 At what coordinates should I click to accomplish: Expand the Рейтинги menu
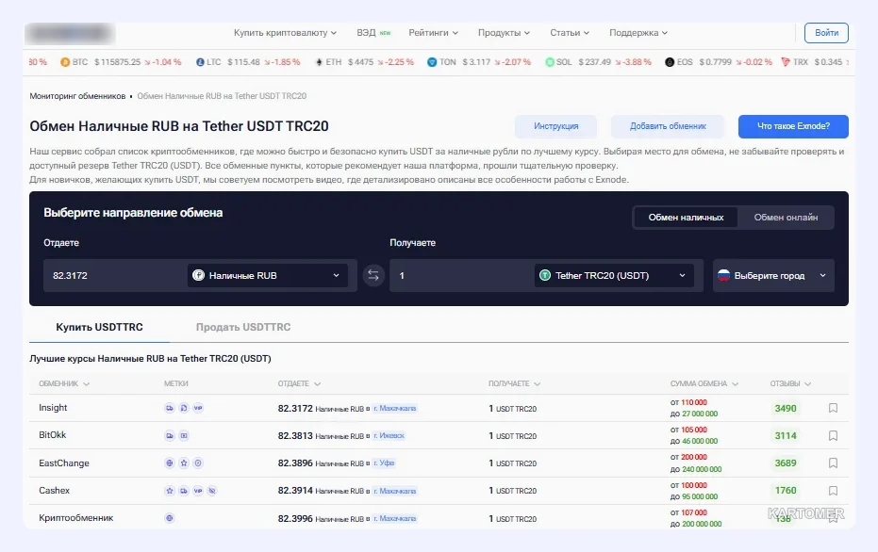434,33
